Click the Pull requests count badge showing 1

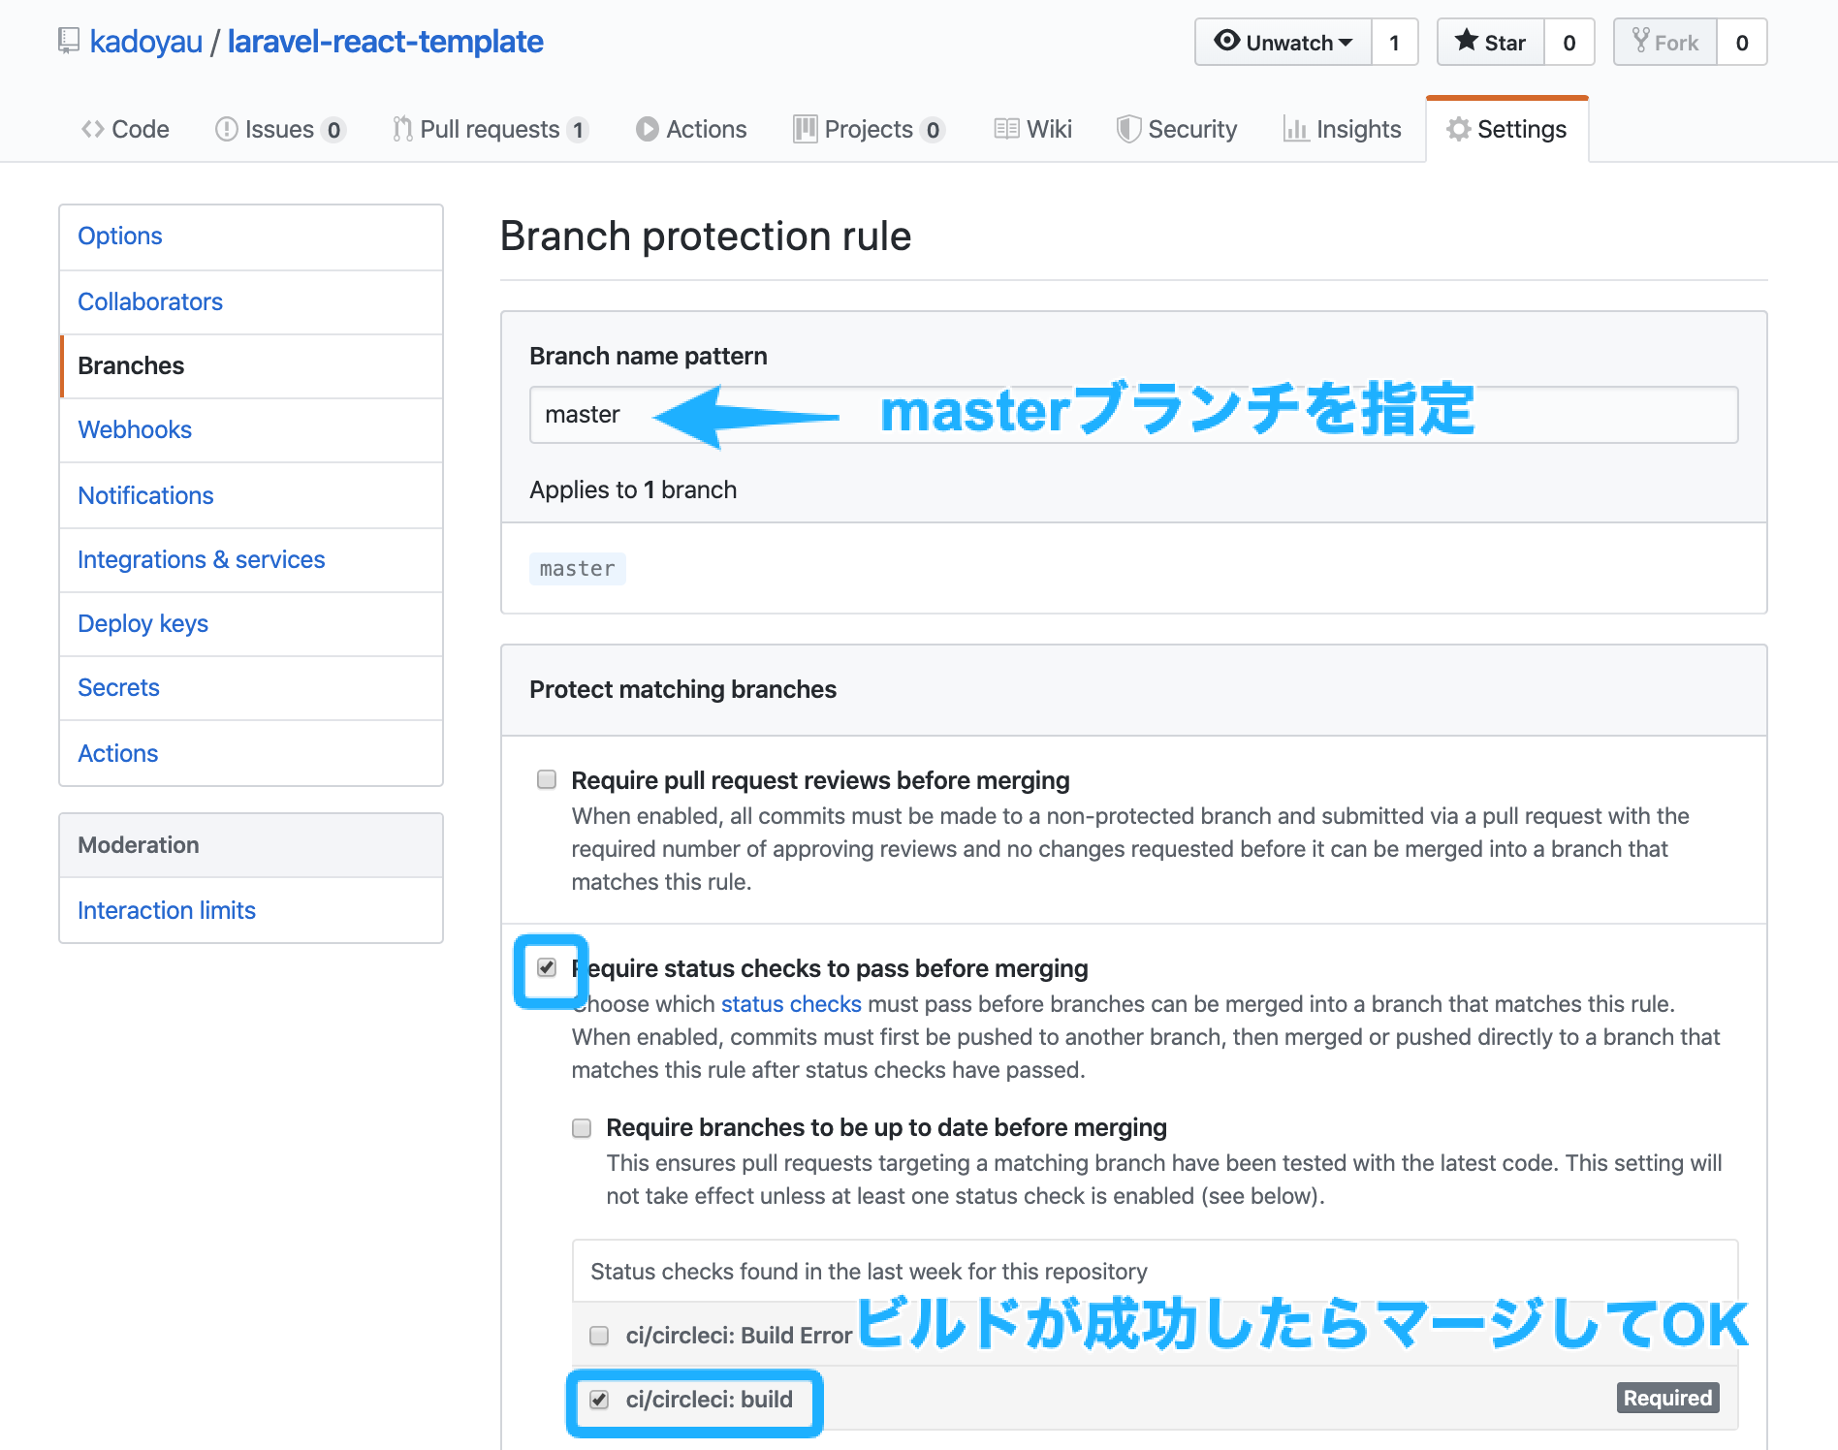click(x=578, y=130)
